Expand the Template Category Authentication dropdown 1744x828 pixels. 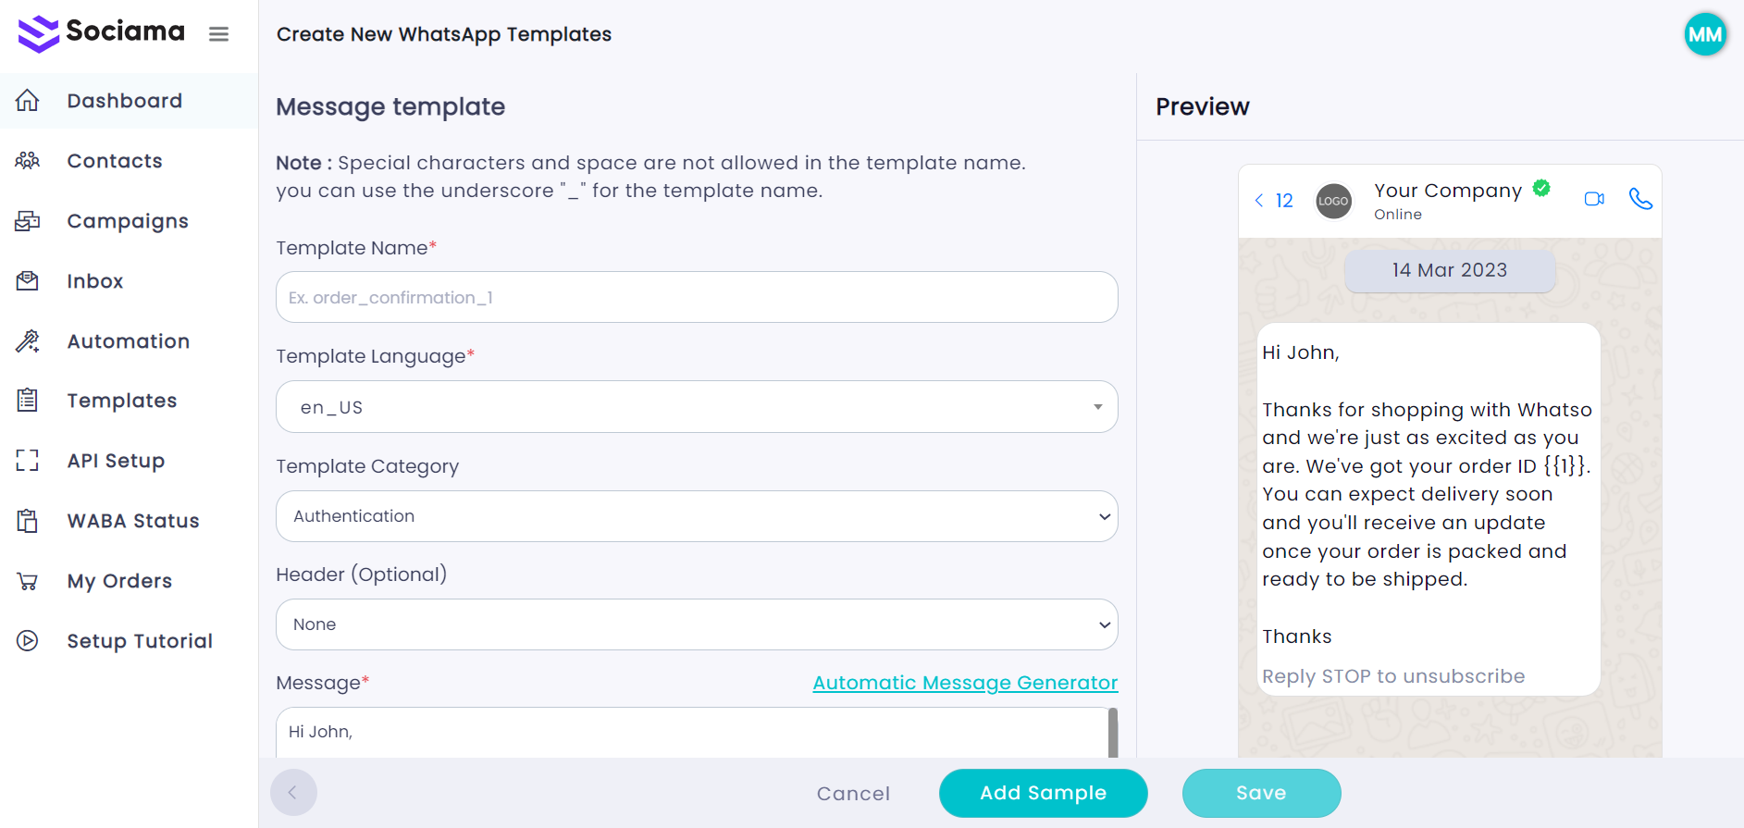click(697, 516)
